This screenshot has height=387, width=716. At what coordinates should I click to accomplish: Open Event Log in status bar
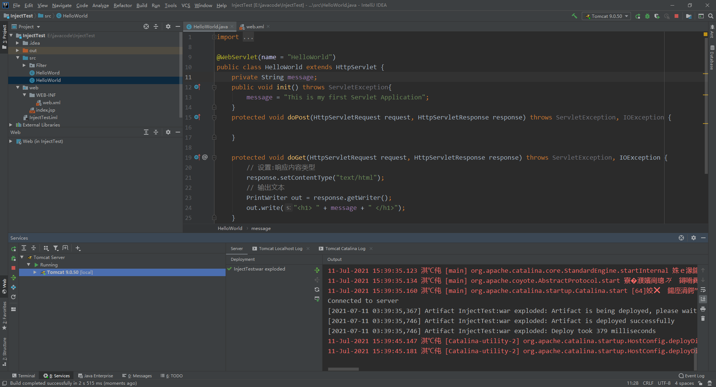(691, 376)
